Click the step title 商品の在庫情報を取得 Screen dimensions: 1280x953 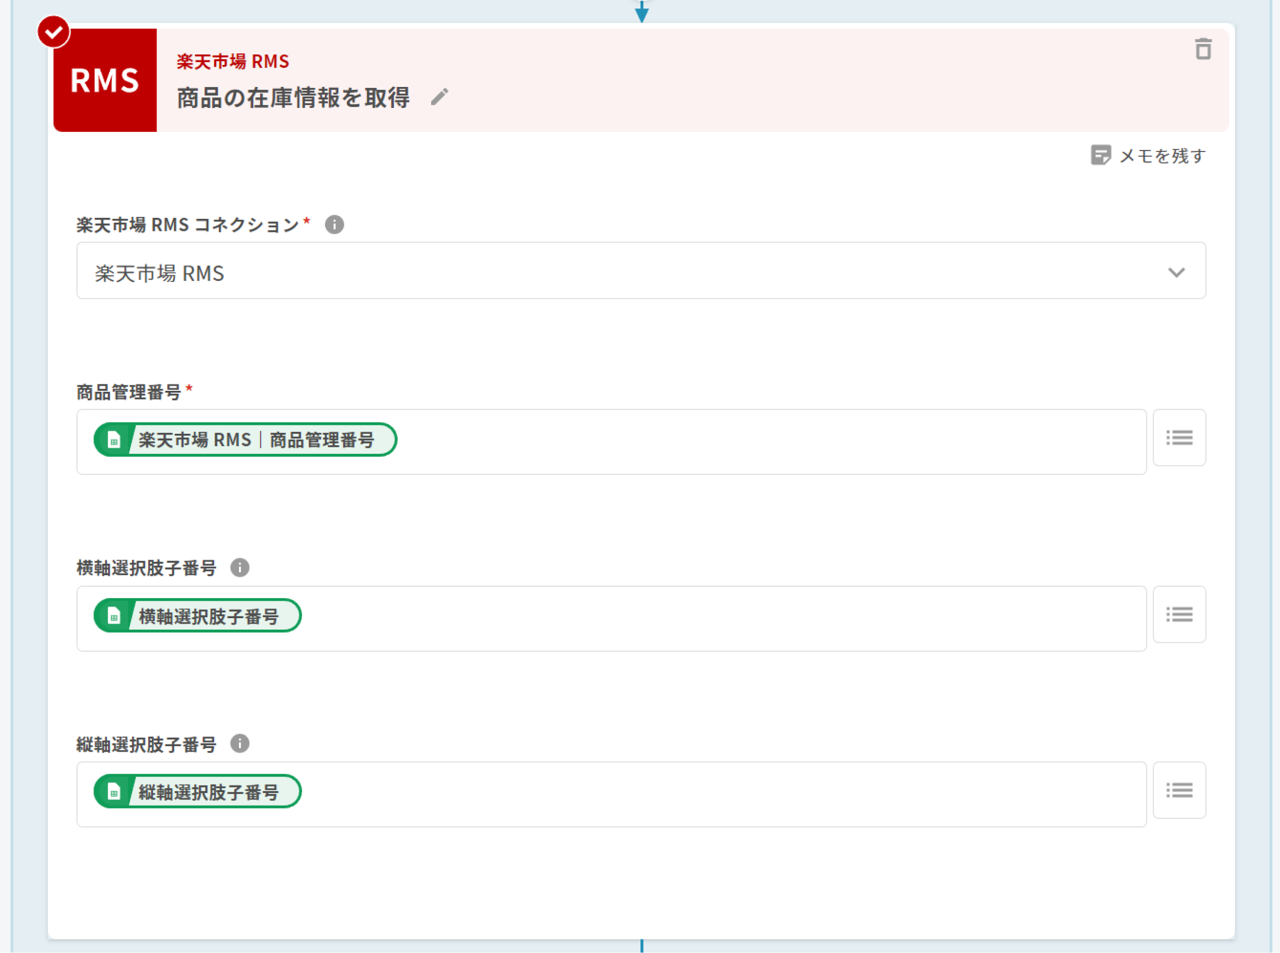click(293, 98)
